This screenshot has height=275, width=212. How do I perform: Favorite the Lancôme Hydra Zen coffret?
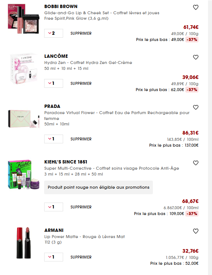196,57
